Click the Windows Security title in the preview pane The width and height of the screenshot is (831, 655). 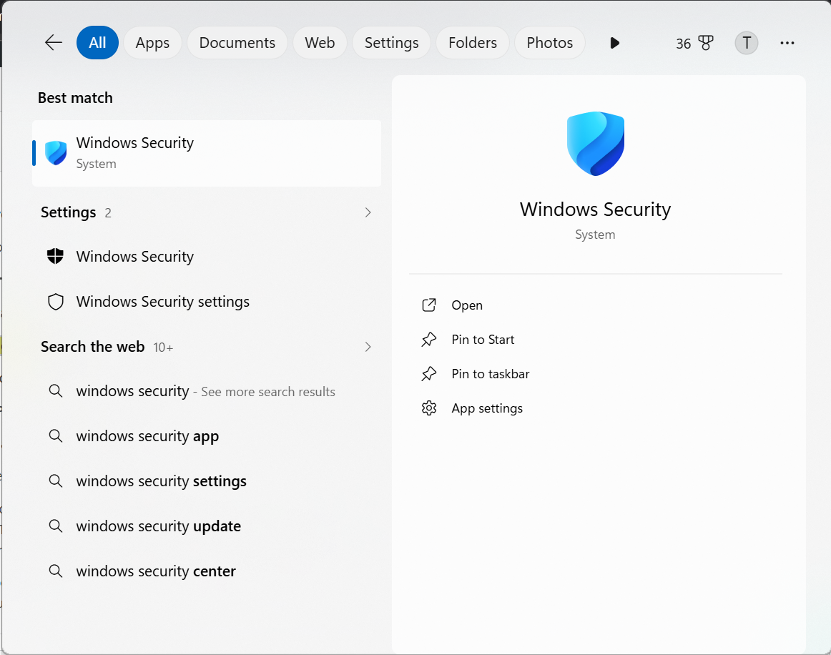[595, 210]
